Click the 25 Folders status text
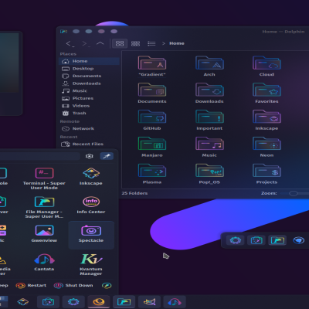Image resolution: width=309 pixels, height=309 pixels. pos(134,193)
